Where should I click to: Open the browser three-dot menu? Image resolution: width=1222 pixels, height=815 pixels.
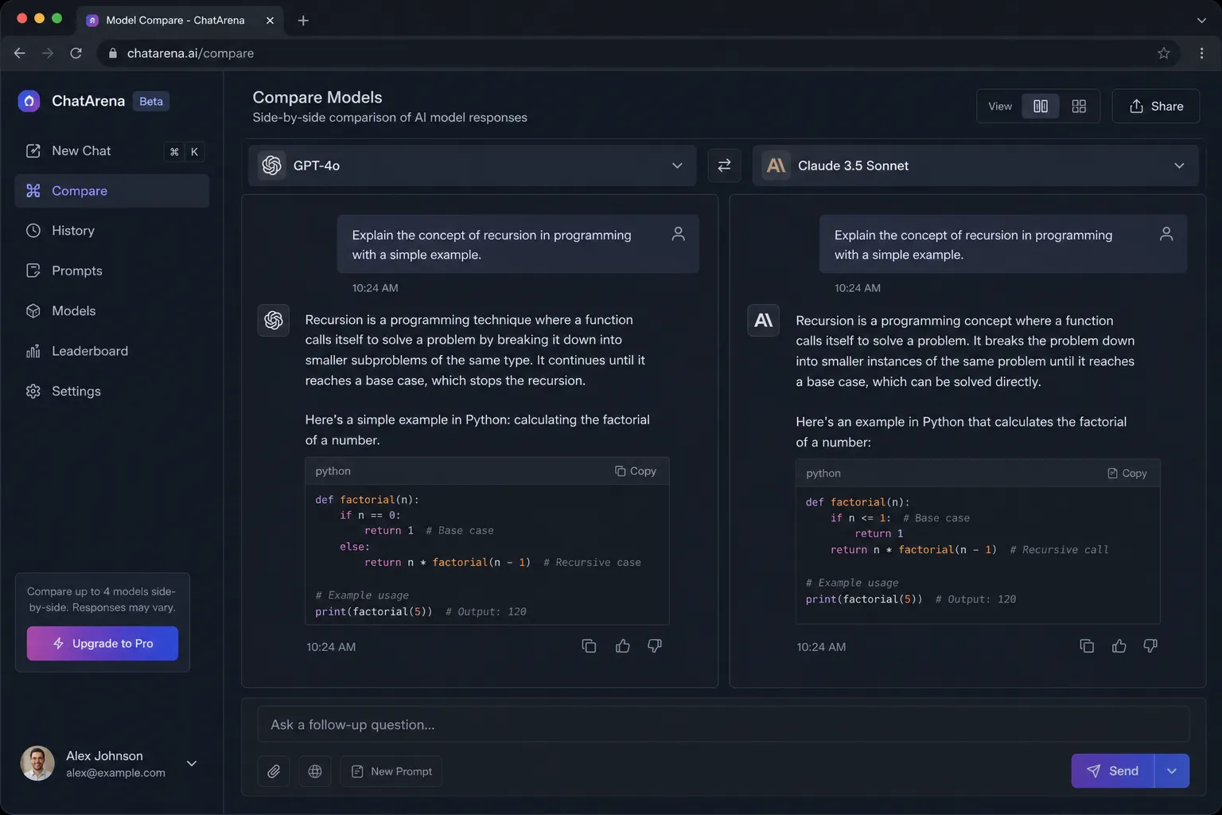coord(1201,53)
